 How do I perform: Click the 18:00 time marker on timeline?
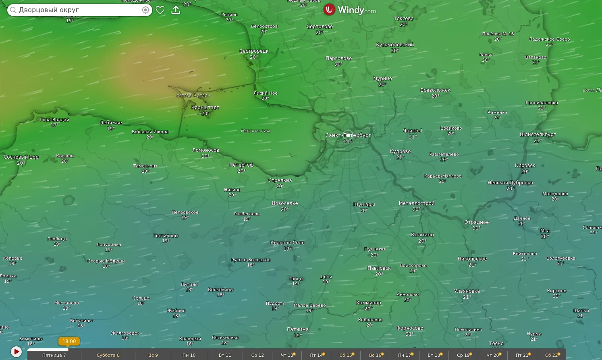point(69,341)
